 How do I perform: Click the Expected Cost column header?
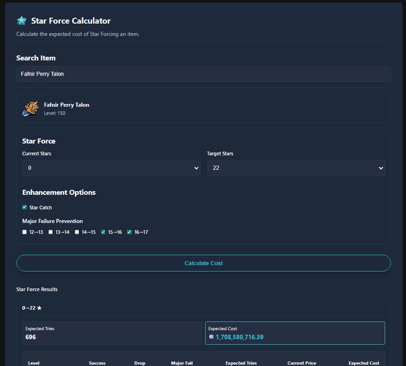(x=364, y=363)
